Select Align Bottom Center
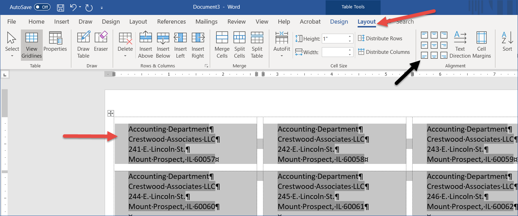 [x=434, y=55]
